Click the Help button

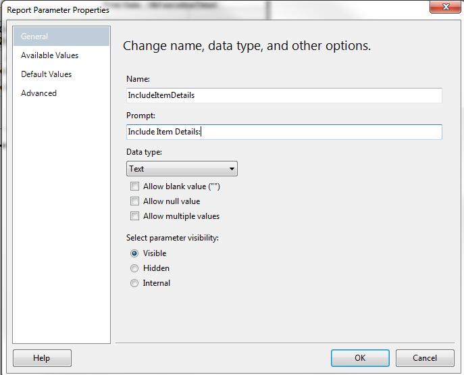pyautogui.click(x=42, y=358)
